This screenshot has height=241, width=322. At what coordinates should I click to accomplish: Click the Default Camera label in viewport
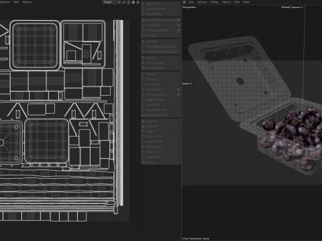coord(292,7)
